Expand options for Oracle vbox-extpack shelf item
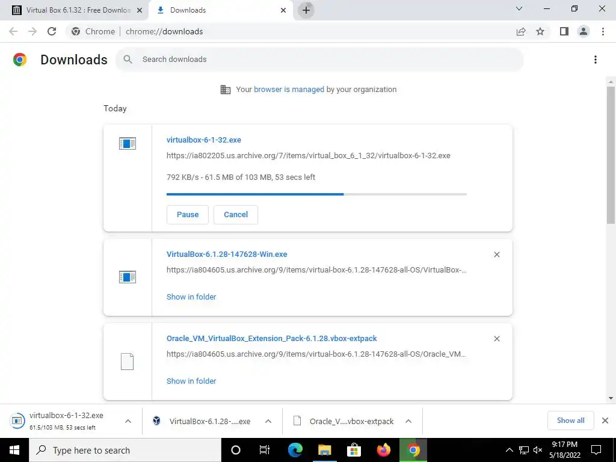Screen dimensions: 616x462 pyautogui.click(x=408, y=421)
